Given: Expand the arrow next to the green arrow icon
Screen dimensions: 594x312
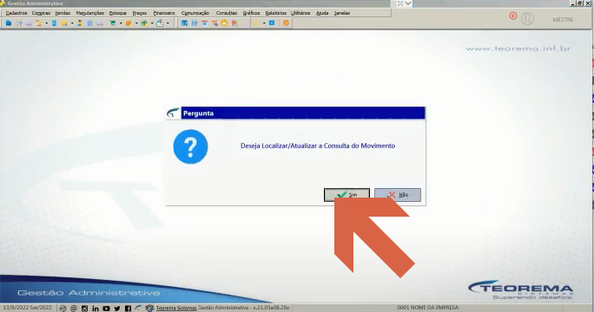Looking at the screenshot, I should pyautogui.click(x=152, y=23).
